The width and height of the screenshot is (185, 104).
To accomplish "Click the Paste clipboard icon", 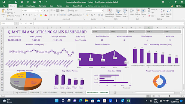I will (4, 11).
